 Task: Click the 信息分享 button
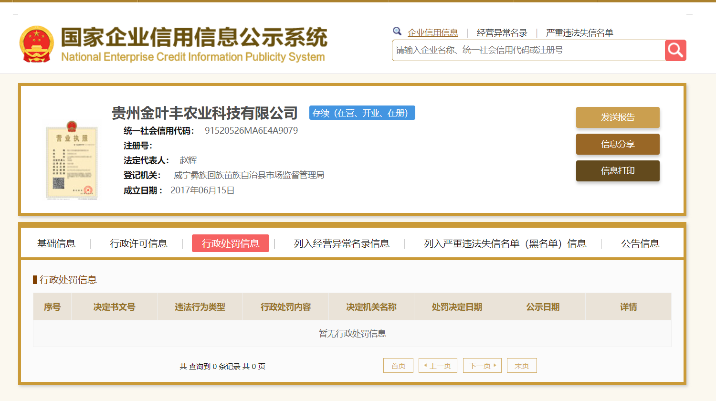click(x=618, y=144)
